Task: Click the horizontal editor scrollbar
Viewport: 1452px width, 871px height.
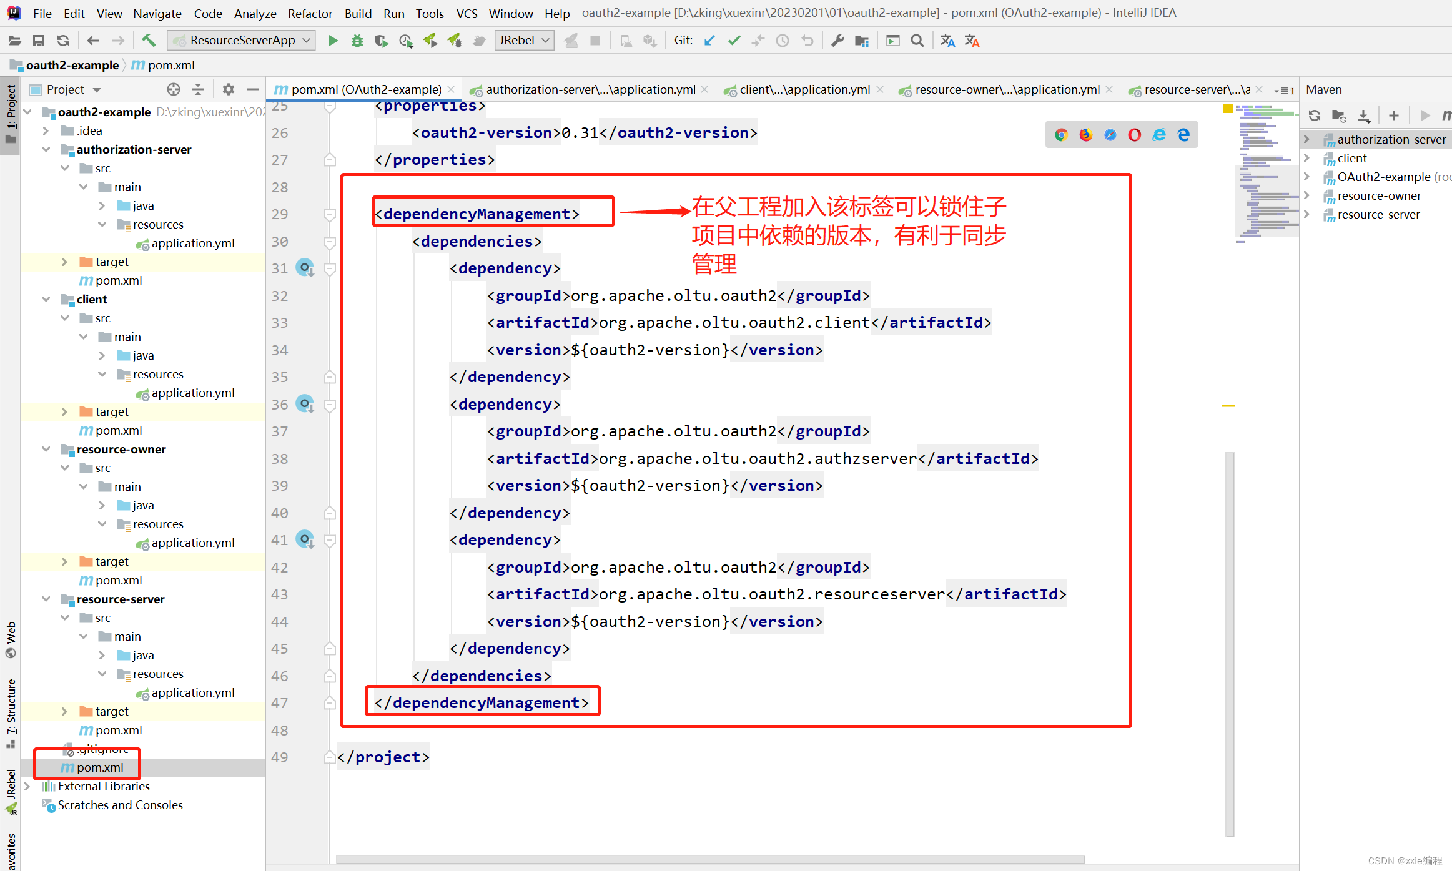Action: click(710, 859)
